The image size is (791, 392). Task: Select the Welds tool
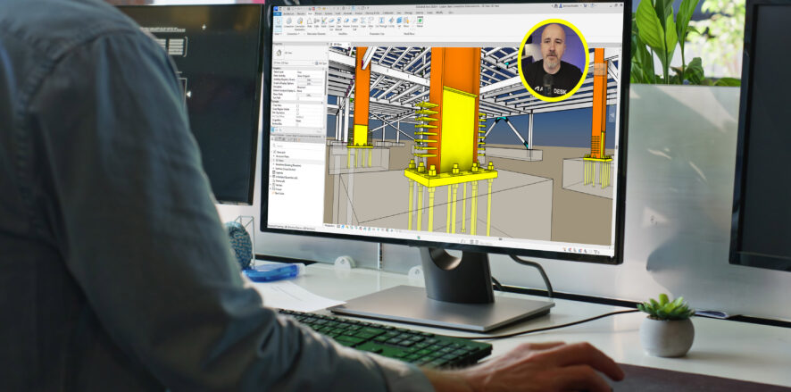coord(323,22)
